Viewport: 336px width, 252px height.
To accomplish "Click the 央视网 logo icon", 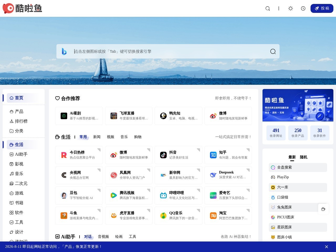I will tap(64, 175).
